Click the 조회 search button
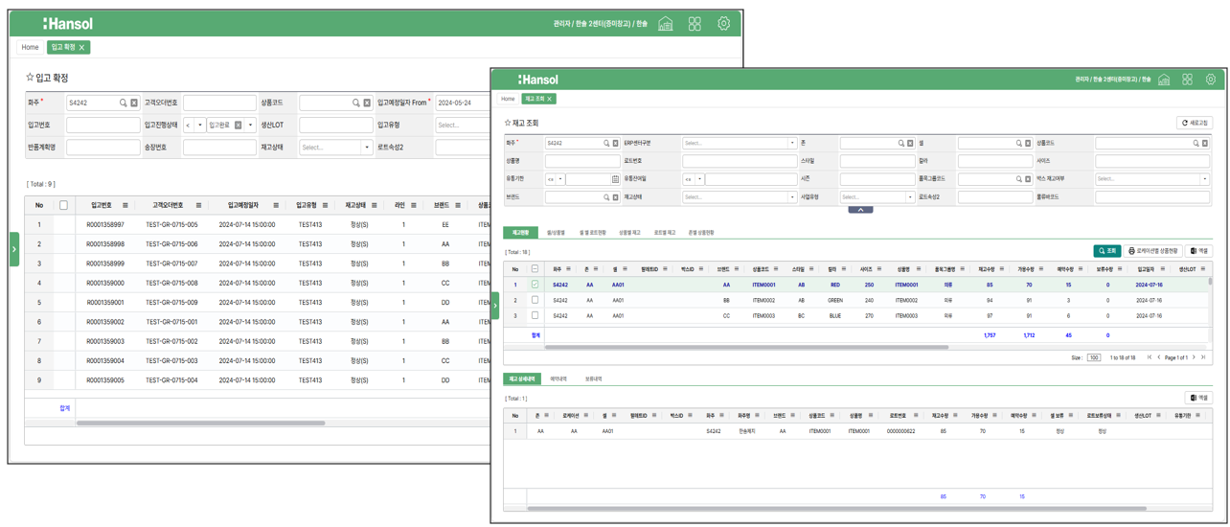This screenshot has height=527, width=1230. point(1106,251)
